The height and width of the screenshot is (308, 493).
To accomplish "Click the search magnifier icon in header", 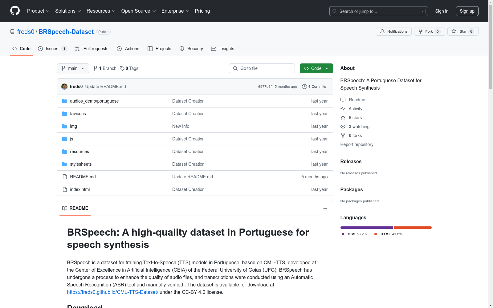I will 335,11.
